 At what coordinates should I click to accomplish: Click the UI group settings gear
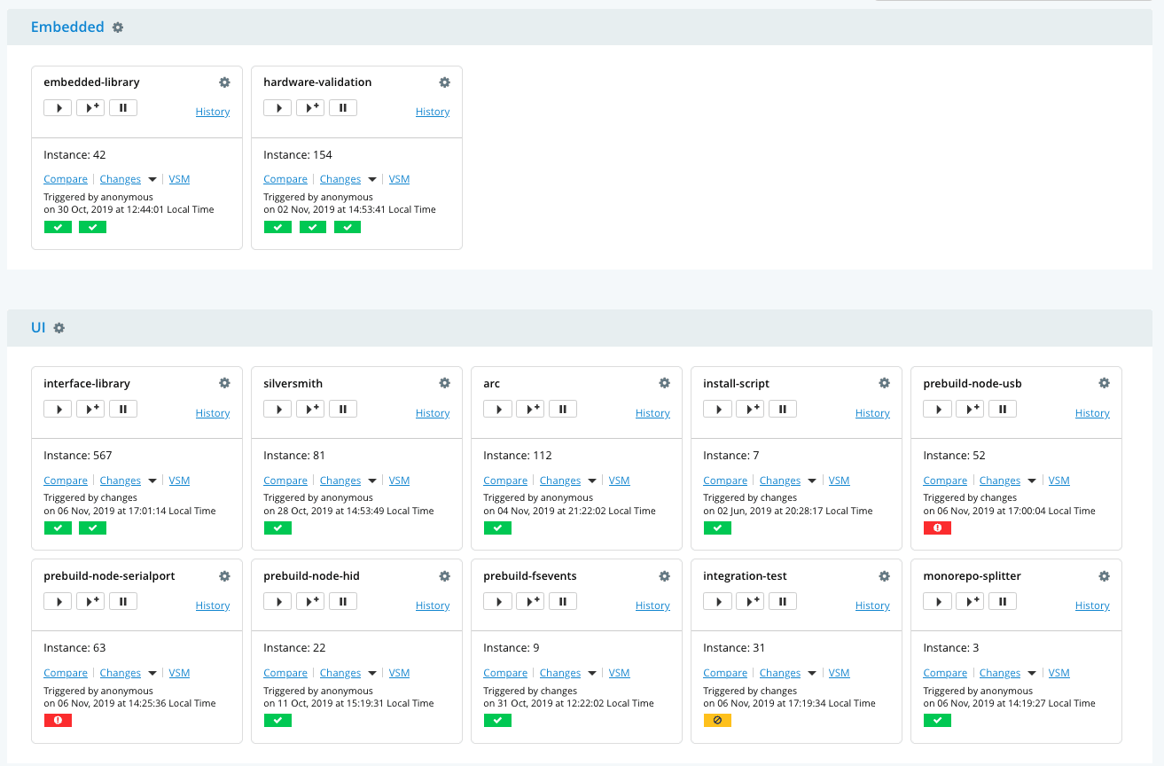[59, 328]
